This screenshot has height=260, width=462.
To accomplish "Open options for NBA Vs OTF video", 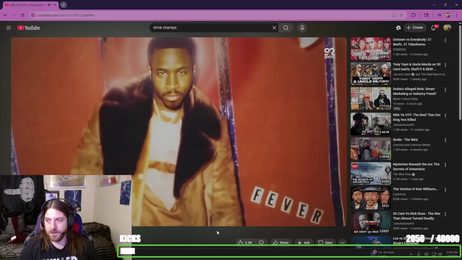I will (x=445, y=116).
